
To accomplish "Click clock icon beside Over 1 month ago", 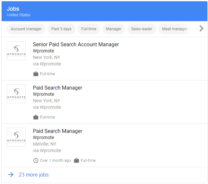I will (x=36, y=161).
